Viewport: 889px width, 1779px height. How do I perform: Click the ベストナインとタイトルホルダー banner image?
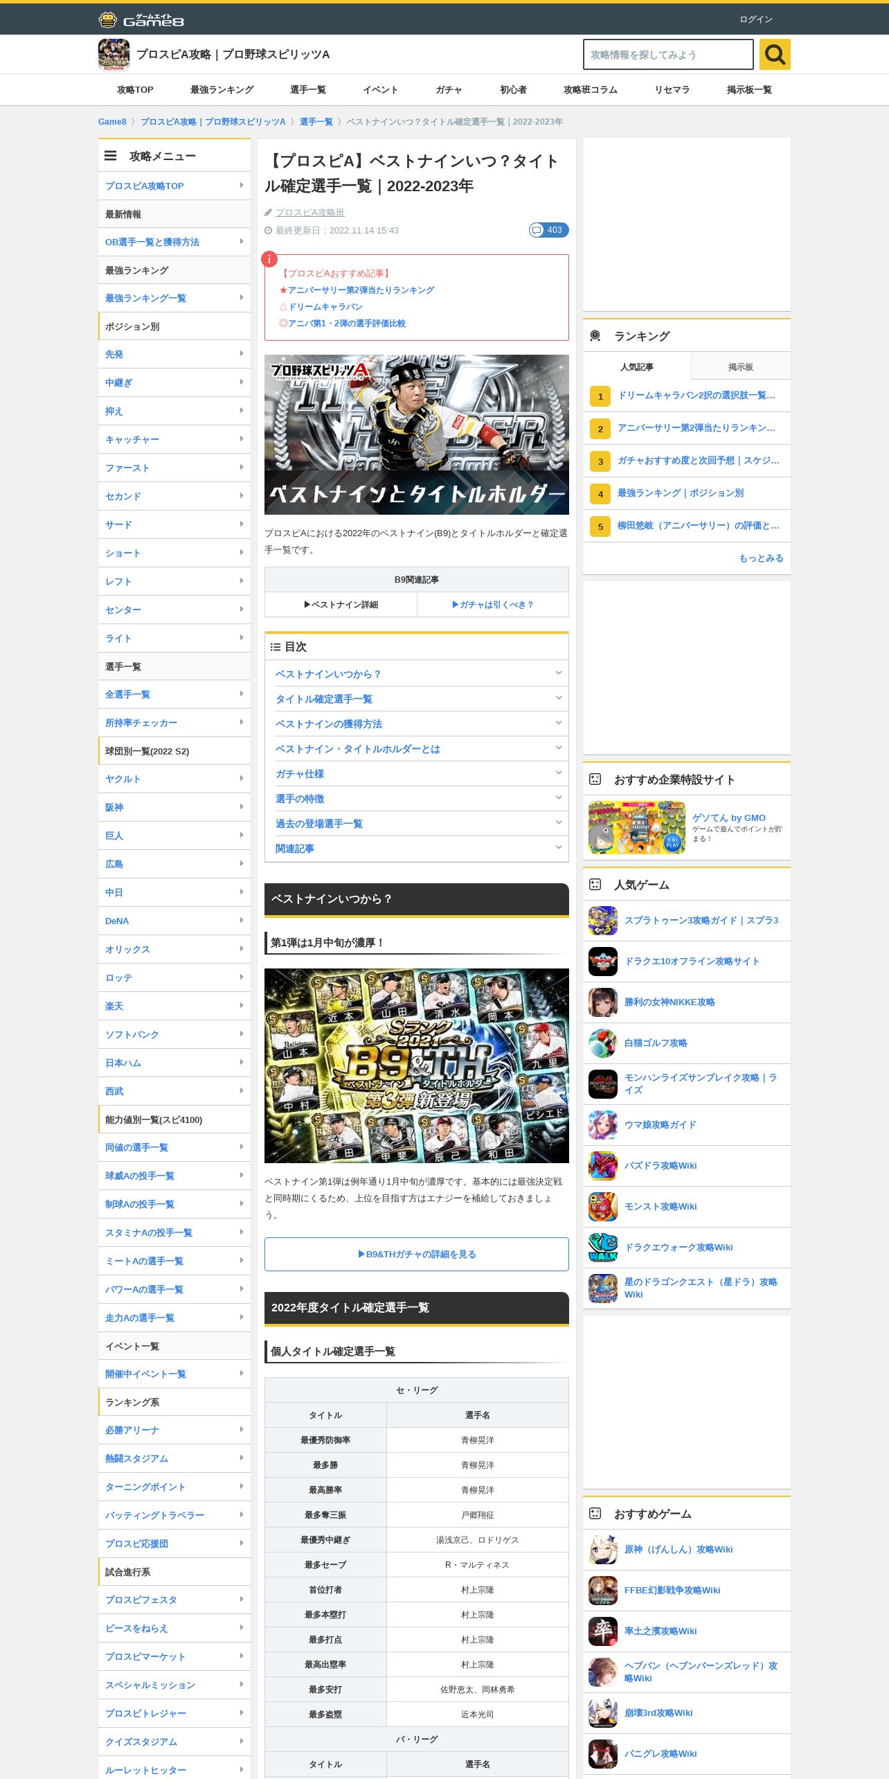click(x=417, y=435)
